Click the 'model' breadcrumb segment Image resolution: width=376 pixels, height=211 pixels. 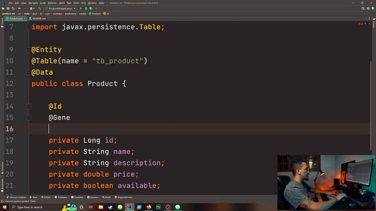tap(82, 13)
